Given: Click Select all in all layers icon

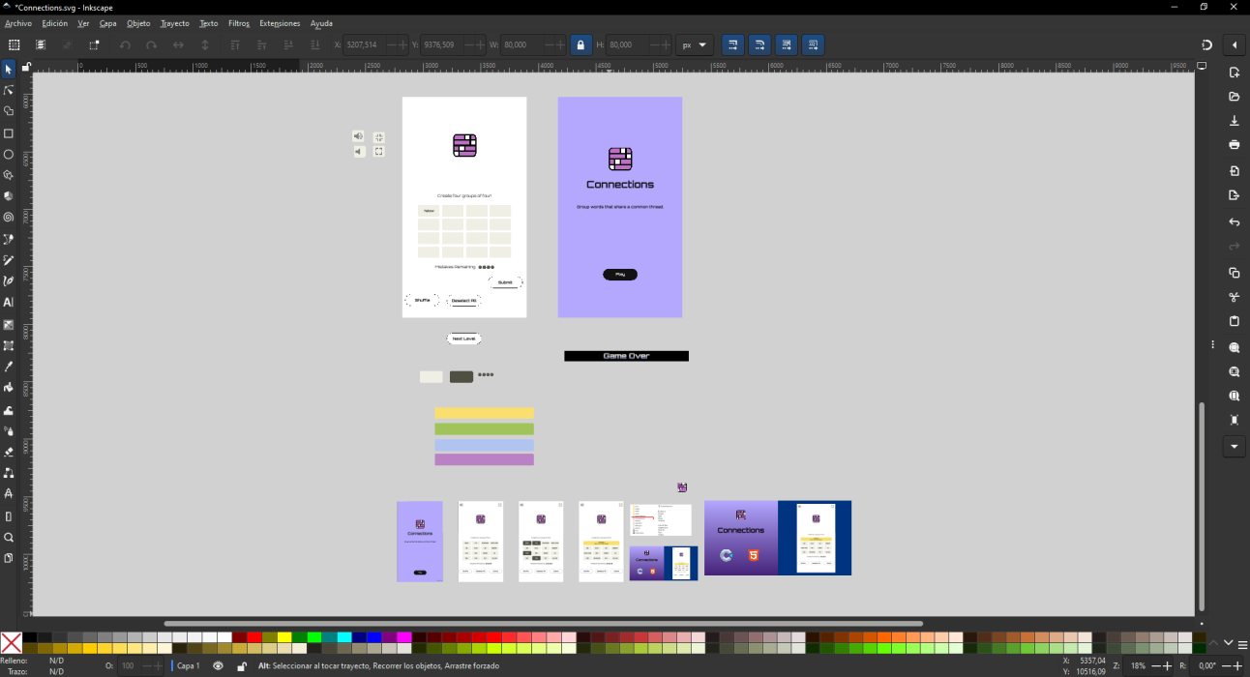Looking at the screenshot, I should [41, 44].
